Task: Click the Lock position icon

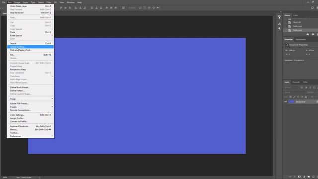Action: pos(298,97)
